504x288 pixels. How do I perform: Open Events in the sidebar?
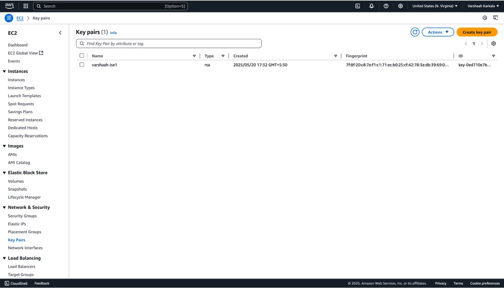14,61
